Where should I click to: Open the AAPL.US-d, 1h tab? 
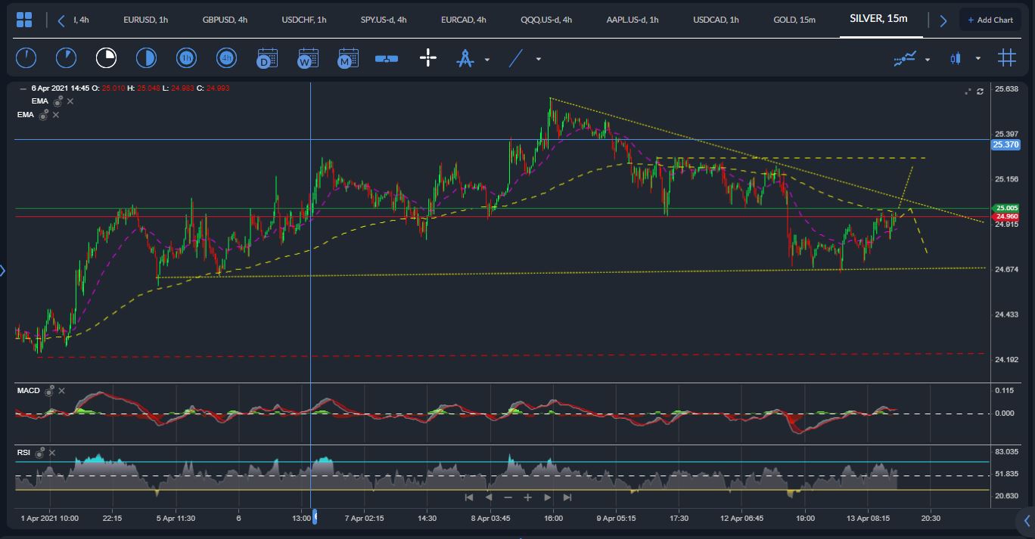coord(632,20)
